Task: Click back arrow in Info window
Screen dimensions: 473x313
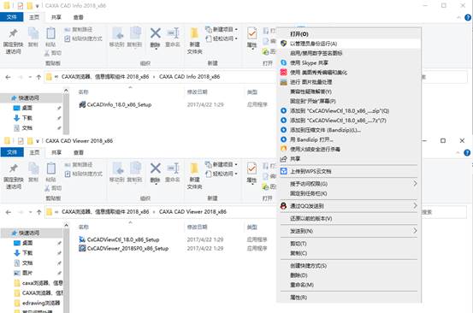Action: coord(9,77)
